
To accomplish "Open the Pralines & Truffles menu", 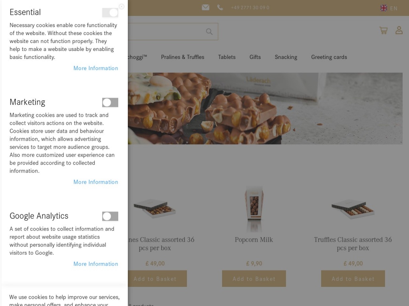I will click(183, 57).
